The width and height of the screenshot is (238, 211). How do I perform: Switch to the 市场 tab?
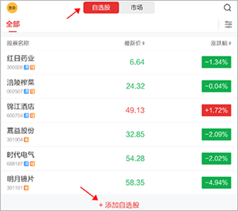coord(137,7)
